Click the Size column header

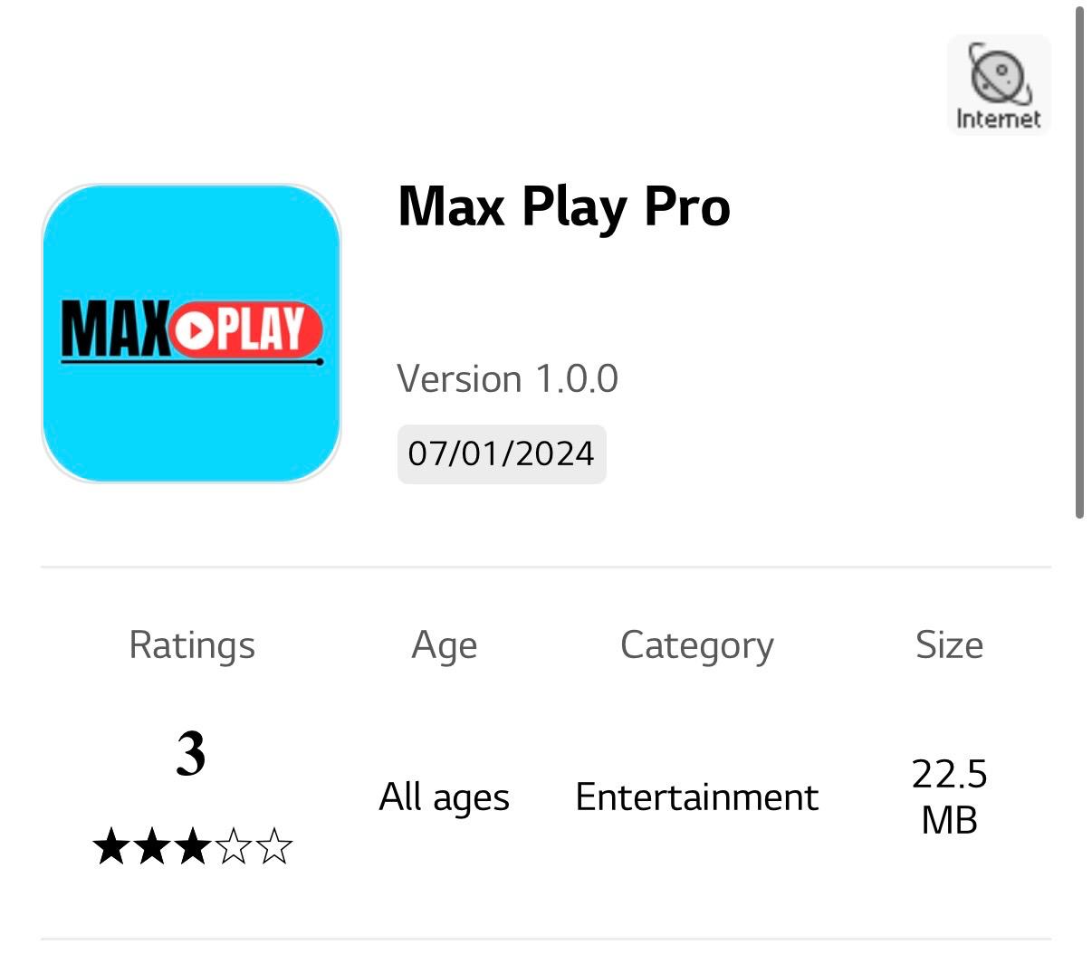coord(949,645)
